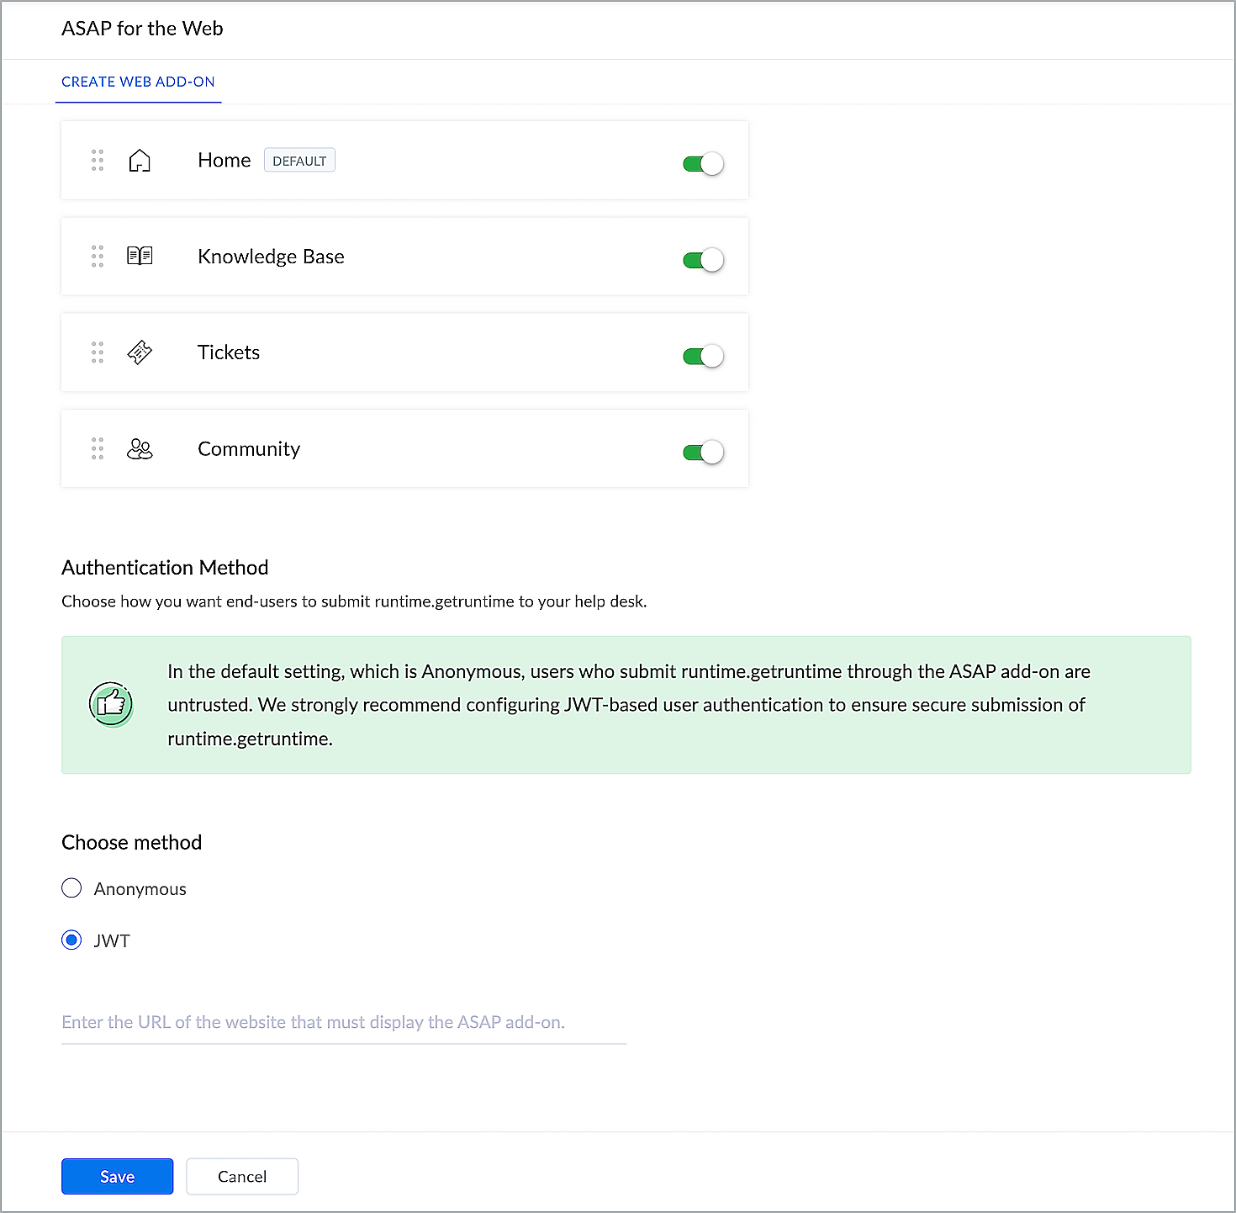The width and height of the screenshot is (1236, 1213).
Task: Open the Create Web Add-On tab
Action: click(x=138, y=82)
